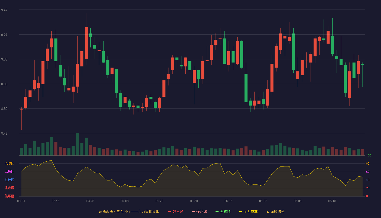The width and height of the screenshot is (381, 218).
Task: Toggle the 云梯战法 · 与龙同行 legend entry
Action: tap(129, 211)
